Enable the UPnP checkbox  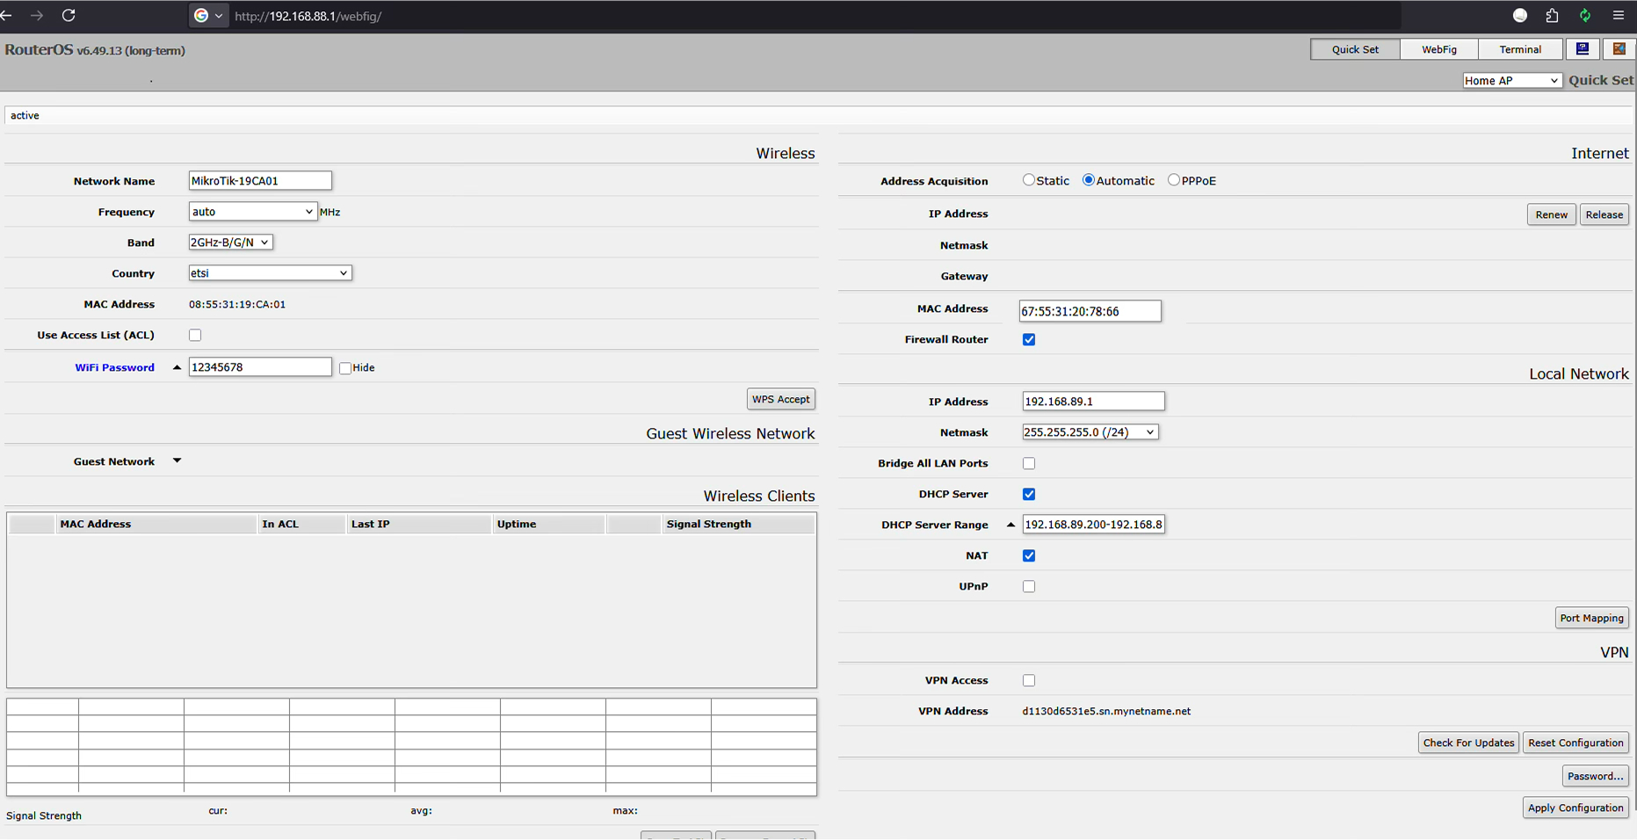click(x=1029, y=586)
